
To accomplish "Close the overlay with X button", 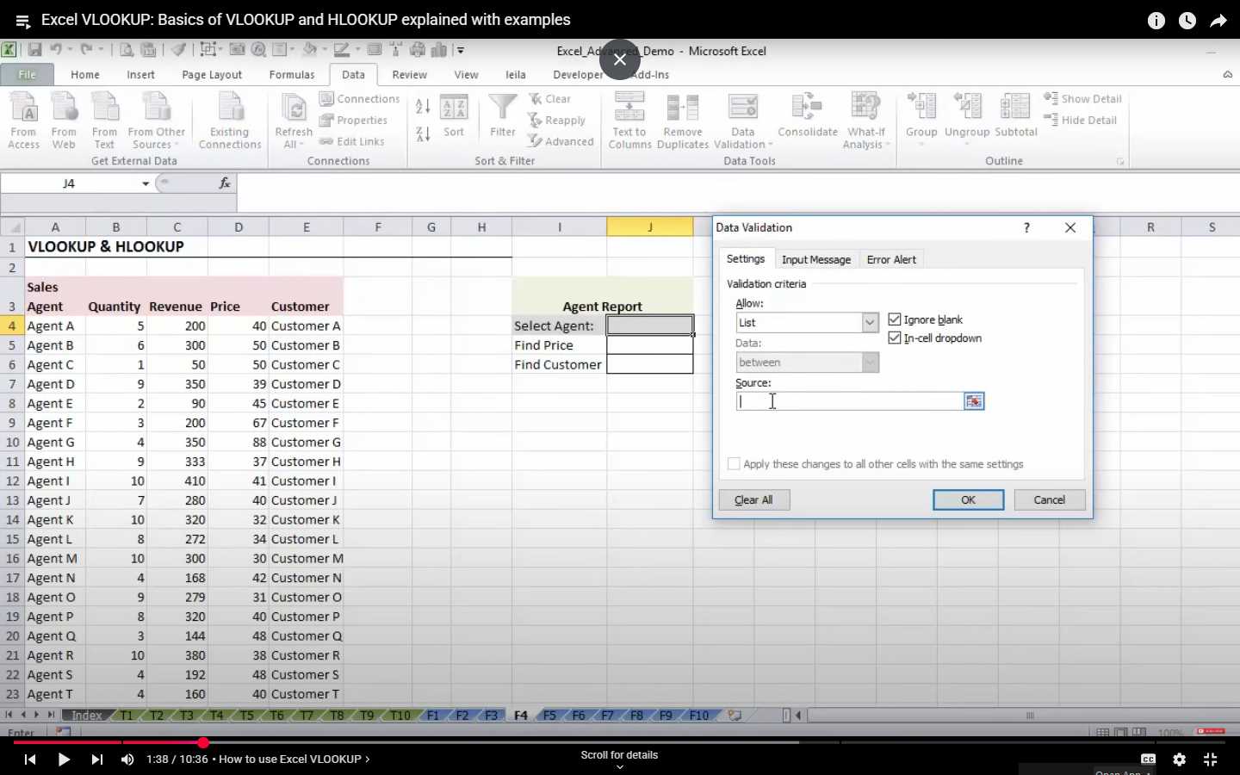I will pyautogui.click(x=620, y=59).
